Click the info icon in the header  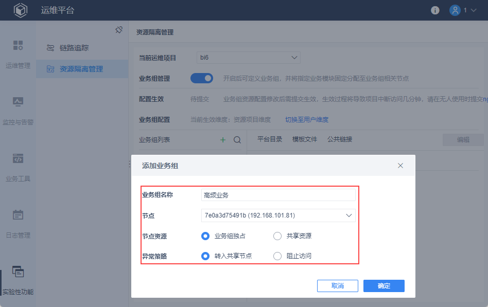[435, 10]
